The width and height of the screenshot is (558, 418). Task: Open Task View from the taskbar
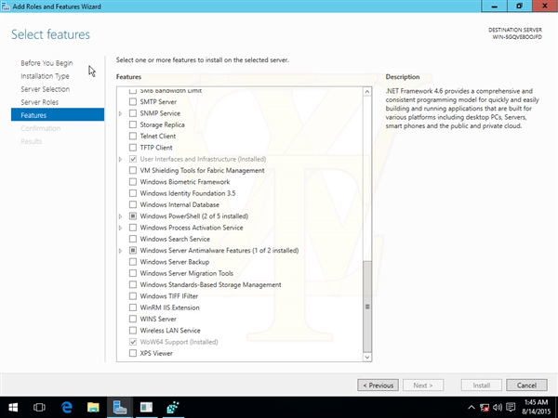click(39, 407)
